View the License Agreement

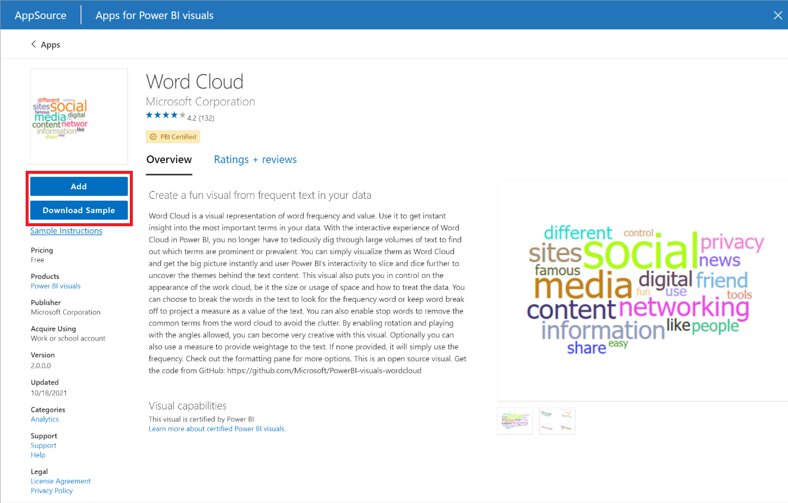click(x=60, y=480)
